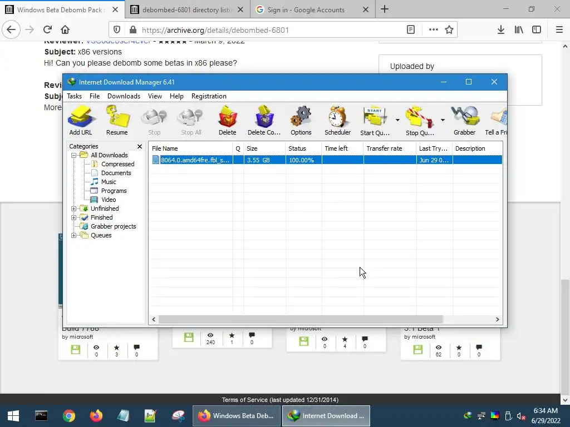Sort by Transfer rate column header

390,148
